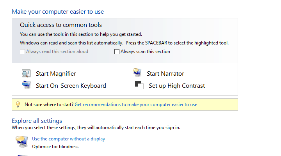This screenshot has height=156, width=281.
Task: Click the Magnifier icon
Action: point(26,73)
